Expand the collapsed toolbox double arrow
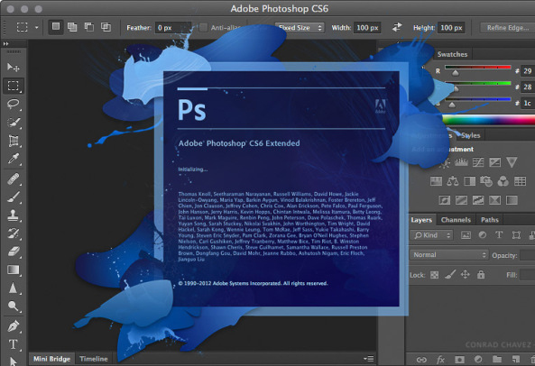 [x=5, y=43]
